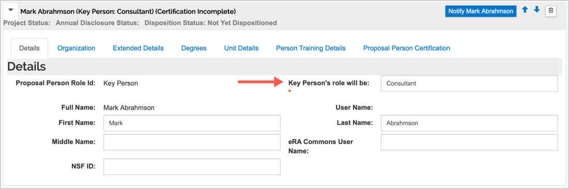This screenshot has width=569, height=189.
Task: Move person up with blue up arrow
Action: (x=525, y=10)
